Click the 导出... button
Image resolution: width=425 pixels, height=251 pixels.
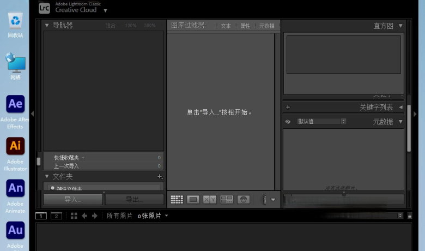(x=134, y=200)
